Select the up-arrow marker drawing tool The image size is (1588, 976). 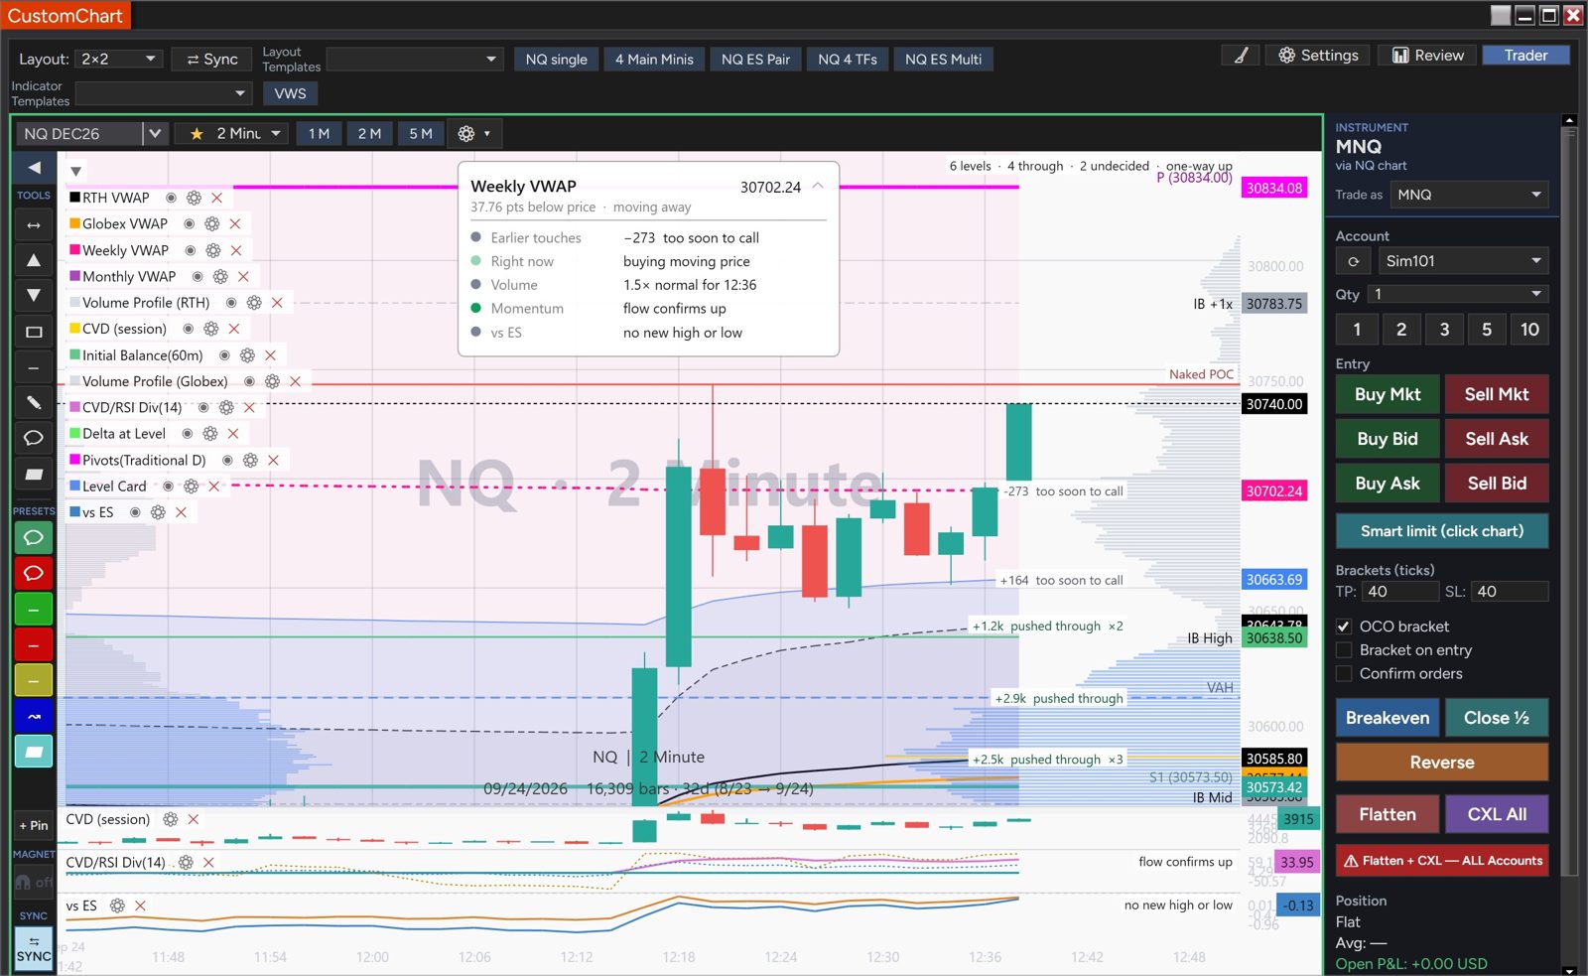[34, 260]
